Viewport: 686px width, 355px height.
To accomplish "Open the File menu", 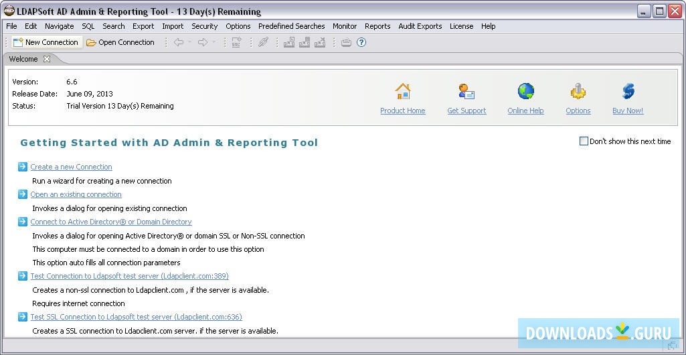I will coord(12,26).
